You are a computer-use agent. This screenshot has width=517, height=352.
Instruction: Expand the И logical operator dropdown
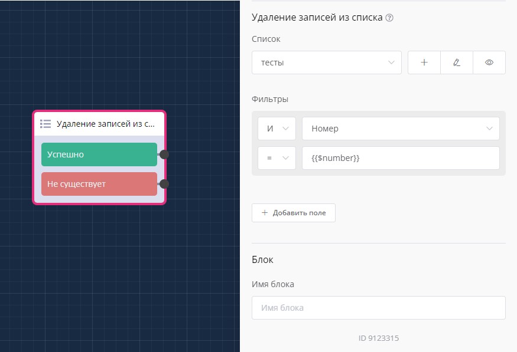pos(277,129)
